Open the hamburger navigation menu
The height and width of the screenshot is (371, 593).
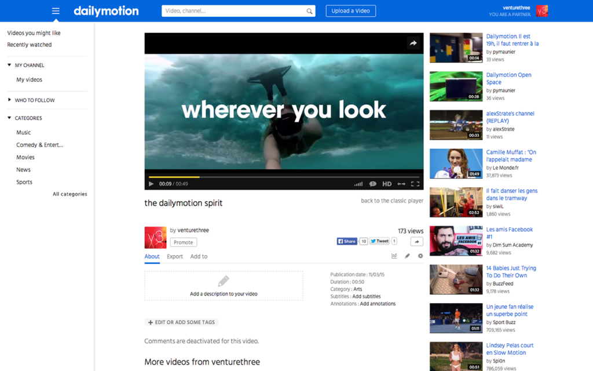point(55,10)
